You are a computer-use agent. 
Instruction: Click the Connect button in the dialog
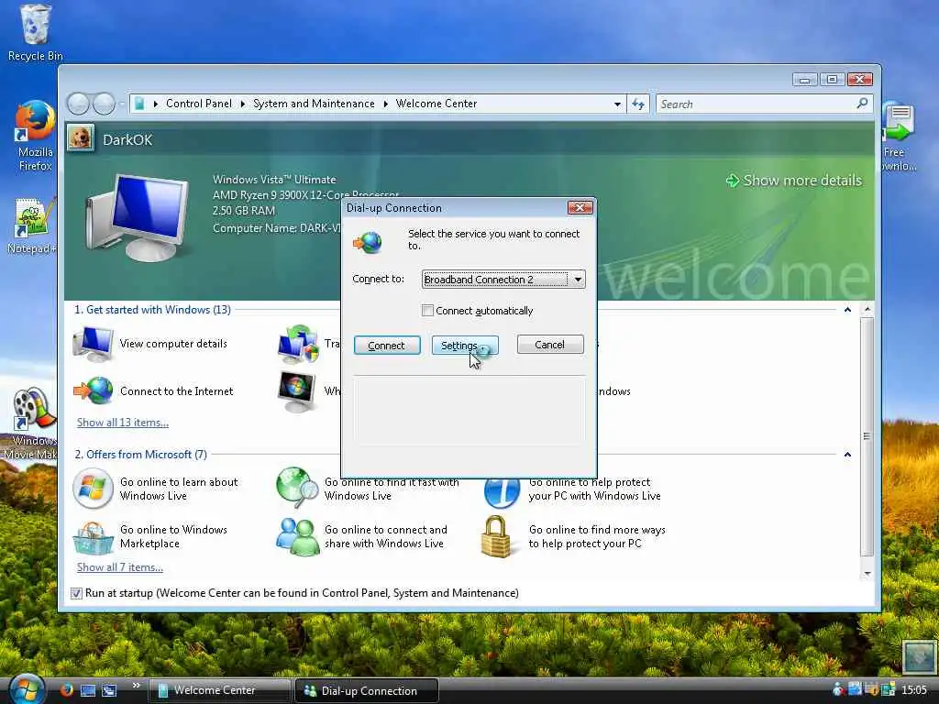pyautogui.click(x=387, y=346)
